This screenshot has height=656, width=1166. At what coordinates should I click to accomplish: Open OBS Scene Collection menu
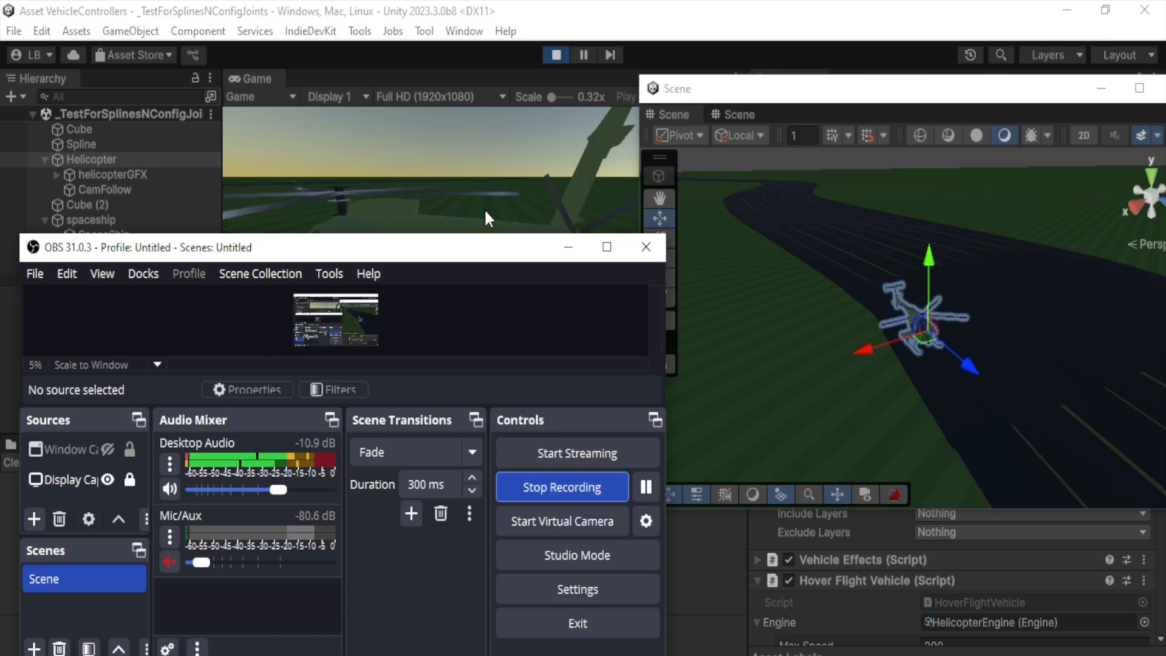tap(260, 274)
